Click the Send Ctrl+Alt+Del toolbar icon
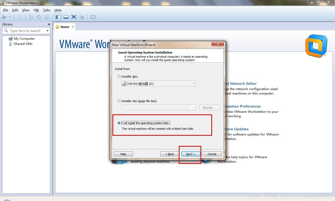The width and height of the screenshot is (335, 201). point(20,17)
